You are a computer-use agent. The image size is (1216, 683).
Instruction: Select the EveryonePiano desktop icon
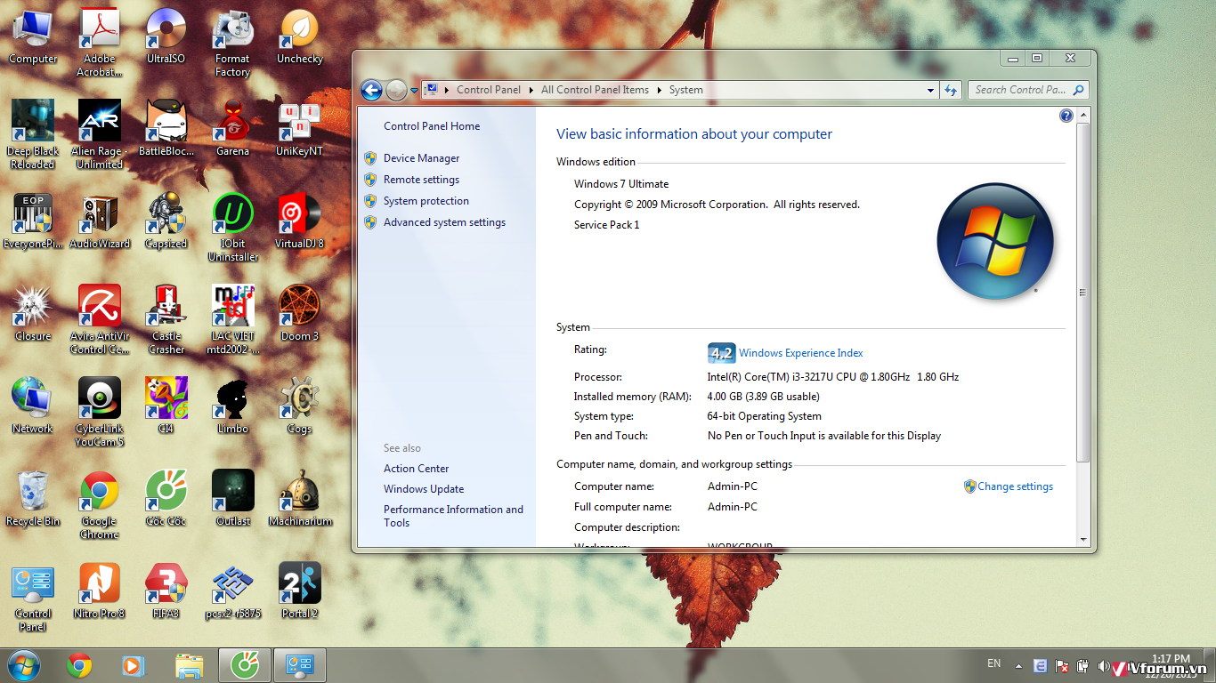point(33,221)
